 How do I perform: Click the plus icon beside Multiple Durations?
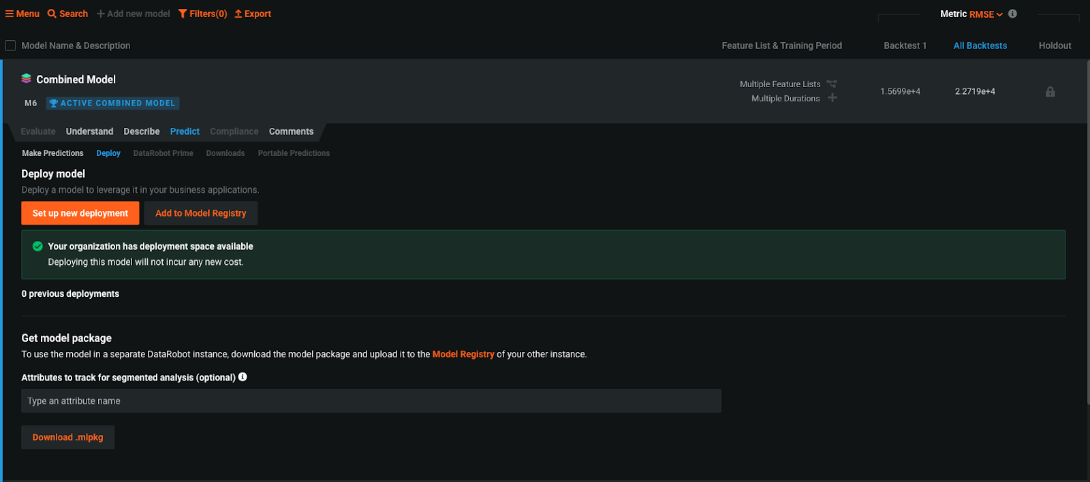point(832,98)
